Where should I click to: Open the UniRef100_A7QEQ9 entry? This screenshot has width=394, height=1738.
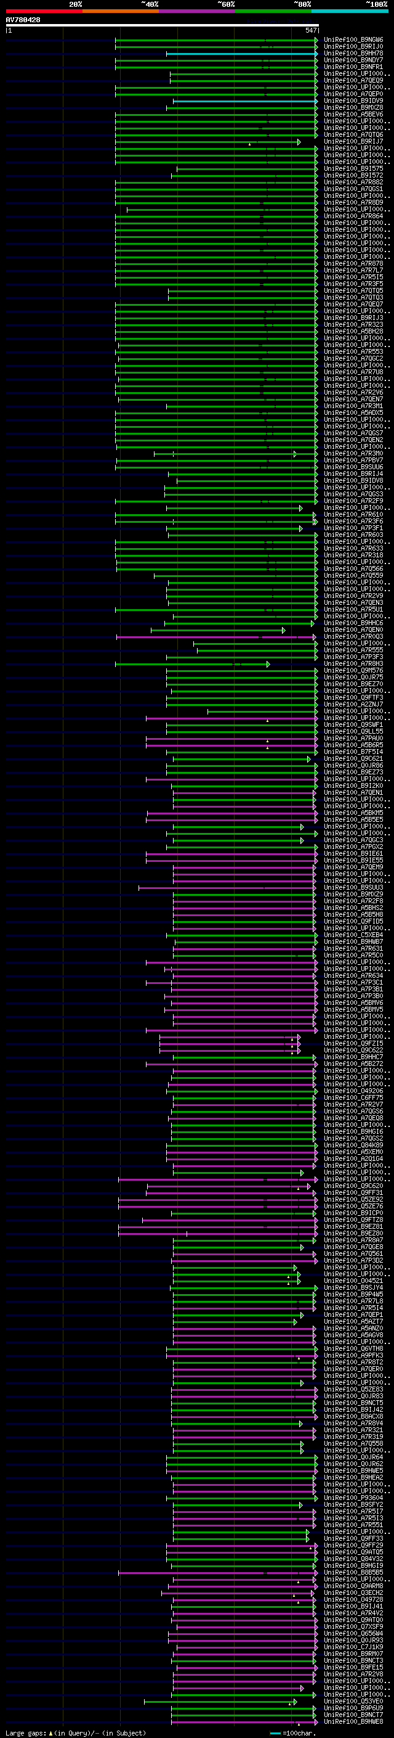pyautogui.click(x=353, y=80)
